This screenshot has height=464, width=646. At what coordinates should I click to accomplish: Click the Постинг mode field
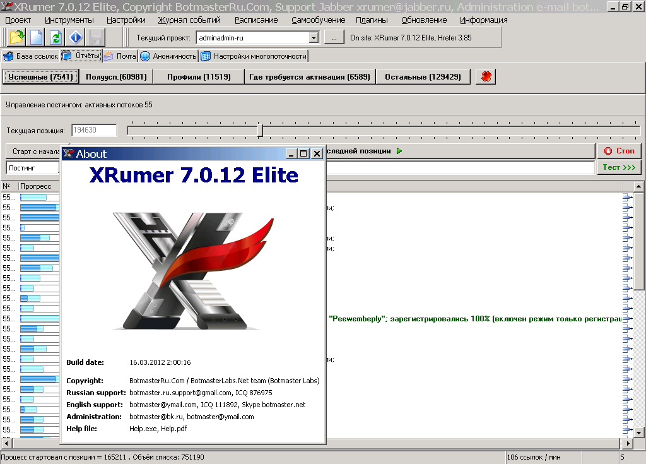(x=33, y=168)
